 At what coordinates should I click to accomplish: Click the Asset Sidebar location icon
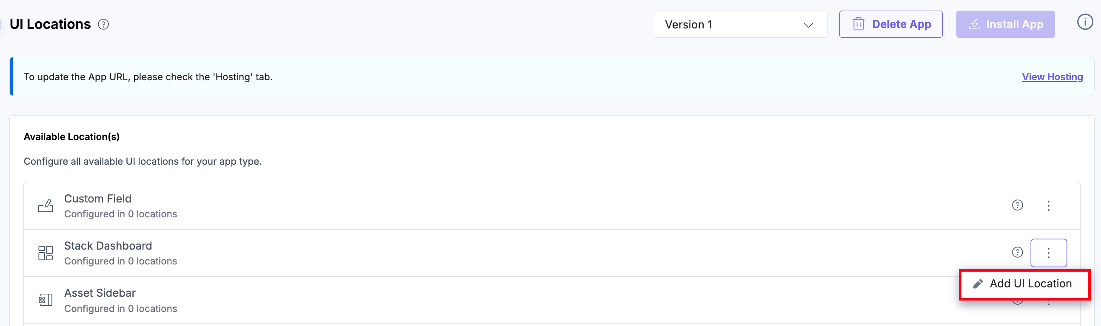46,300
